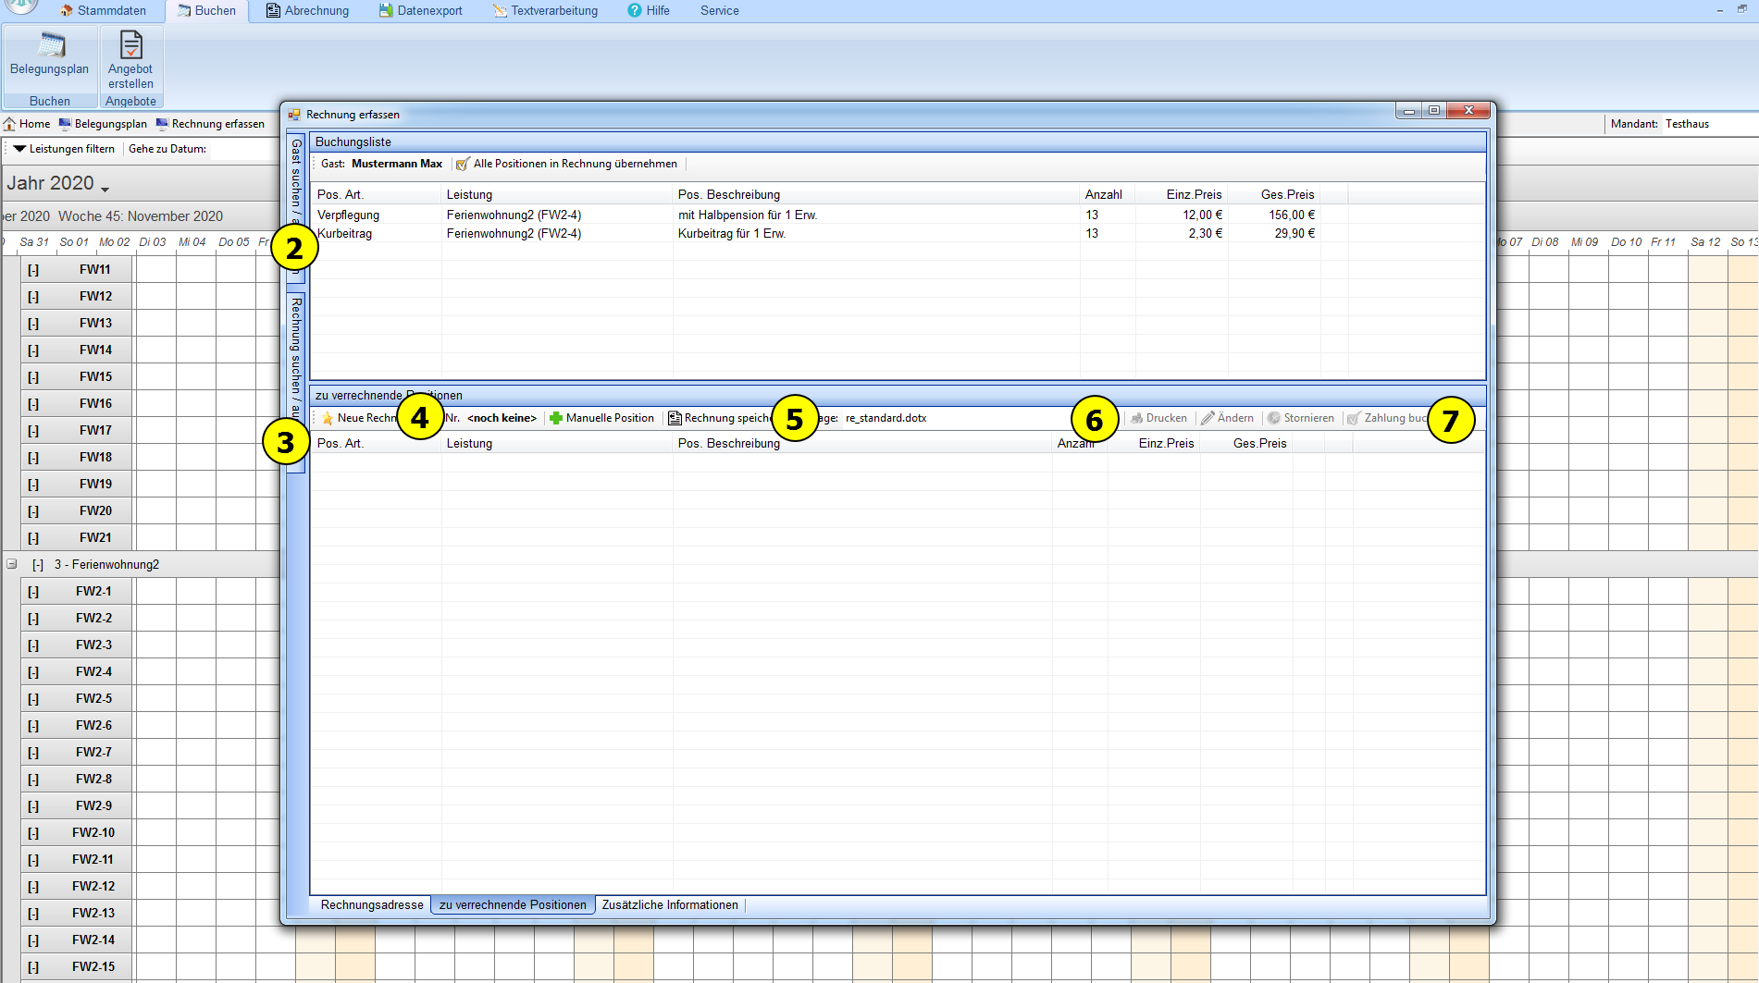Click the Neue Rechnung star icon

pos(328,418)
